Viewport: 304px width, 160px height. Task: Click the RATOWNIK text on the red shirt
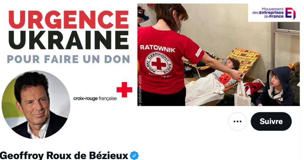[x=157, y=48]
